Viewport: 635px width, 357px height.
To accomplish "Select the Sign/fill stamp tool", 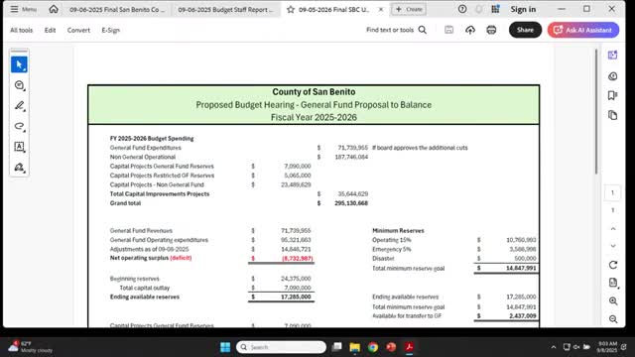I will 19,168.
